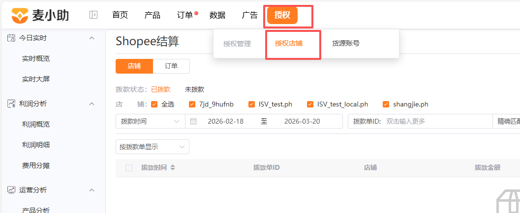The height and width of the screenshot is (213, 520).
Task: Click the calendar icon in the date range field
Action: tap(193, 121)
